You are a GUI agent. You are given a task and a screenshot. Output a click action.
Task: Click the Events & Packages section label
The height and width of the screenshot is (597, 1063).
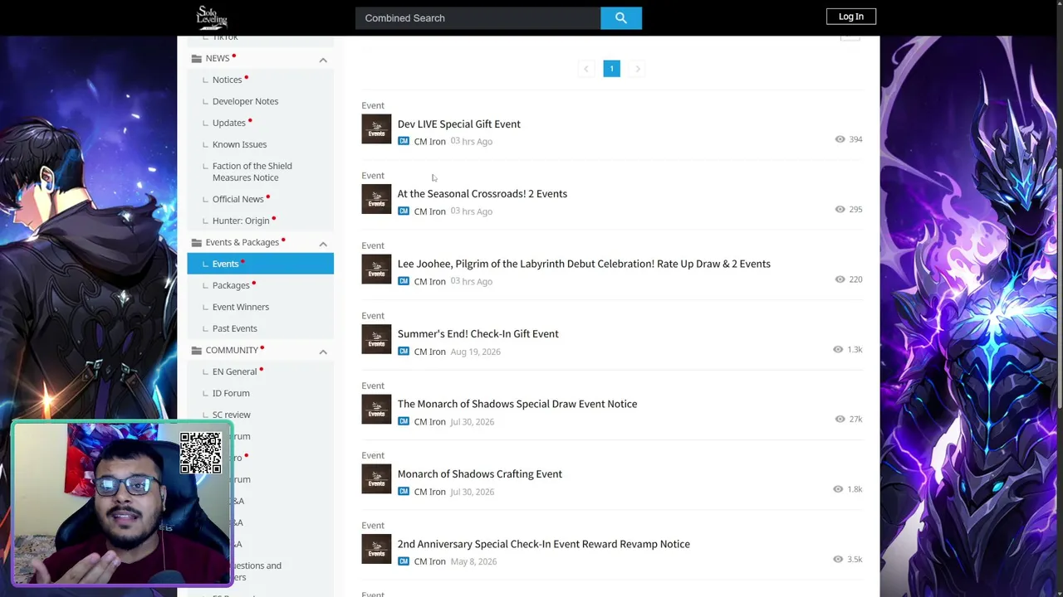click(242, 242)
